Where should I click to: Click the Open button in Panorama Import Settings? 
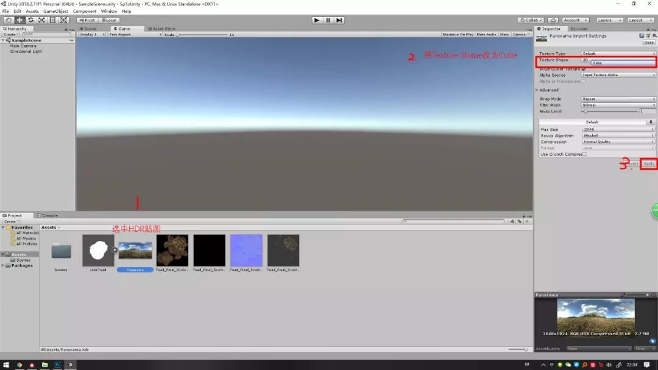click(x=649, y=42)
